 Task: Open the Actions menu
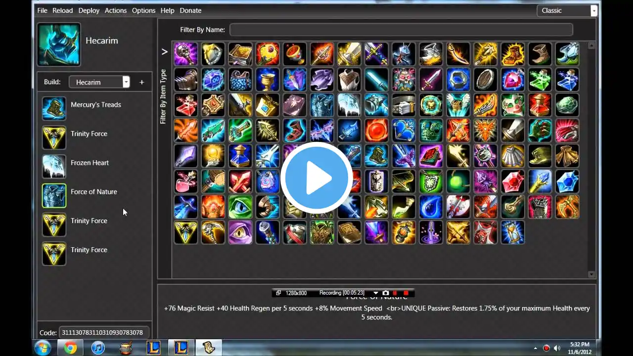[x=116, y=10]
